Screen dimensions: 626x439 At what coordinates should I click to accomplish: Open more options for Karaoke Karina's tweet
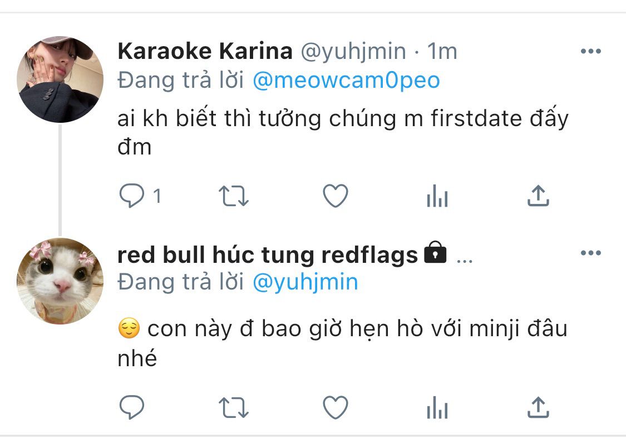[x=591, y=51]
